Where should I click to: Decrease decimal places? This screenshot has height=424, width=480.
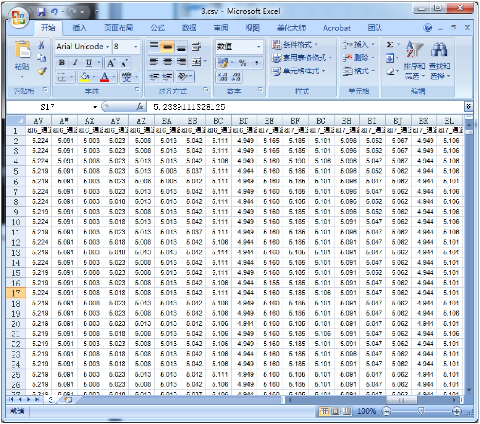pyautogui.click(x=236, y=77)
